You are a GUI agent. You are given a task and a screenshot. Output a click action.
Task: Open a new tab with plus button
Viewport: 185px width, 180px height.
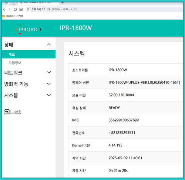tap(63, 3)
